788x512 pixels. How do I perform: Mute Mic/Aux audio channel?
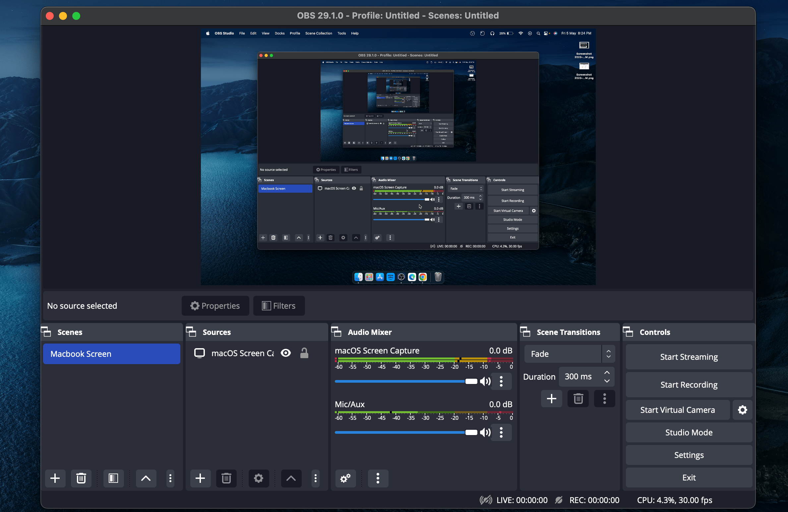485,432
